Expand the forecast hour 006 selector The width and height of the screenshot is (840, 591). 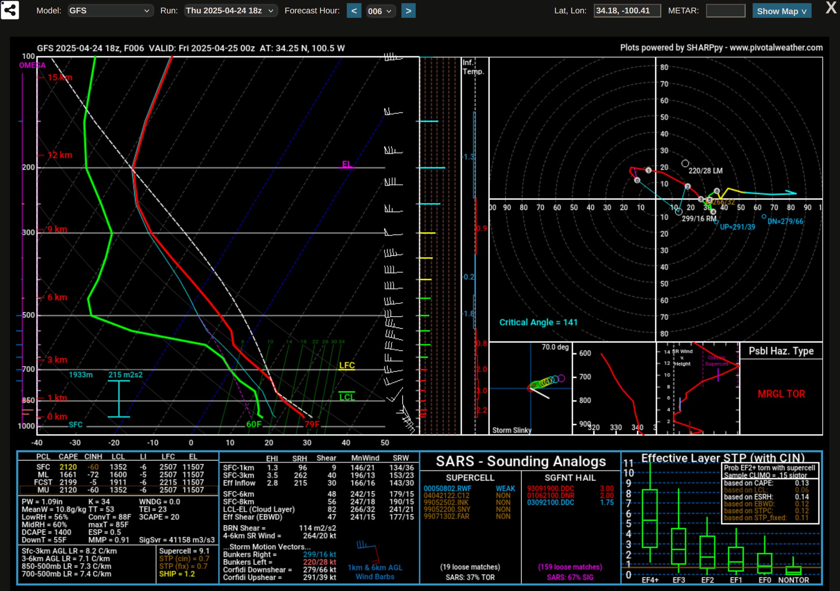[x=380, y=11]
